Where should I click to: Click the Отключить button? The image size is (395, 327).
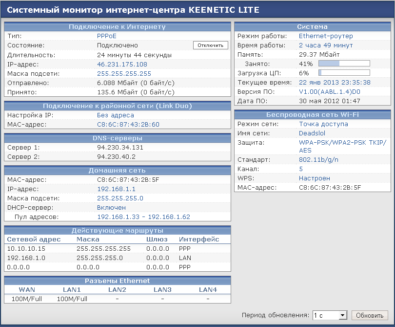point(211,45)
